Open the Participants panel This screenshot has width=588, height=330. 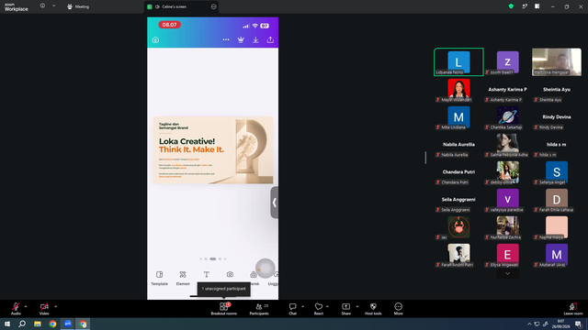259,309
